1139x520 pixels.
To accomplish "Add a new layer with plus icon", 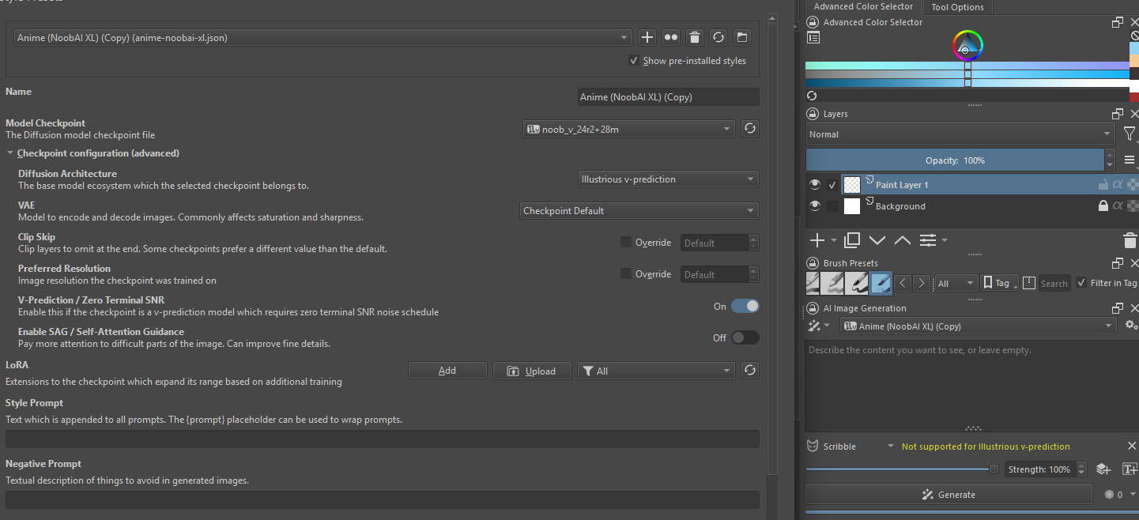I will 817,239.
